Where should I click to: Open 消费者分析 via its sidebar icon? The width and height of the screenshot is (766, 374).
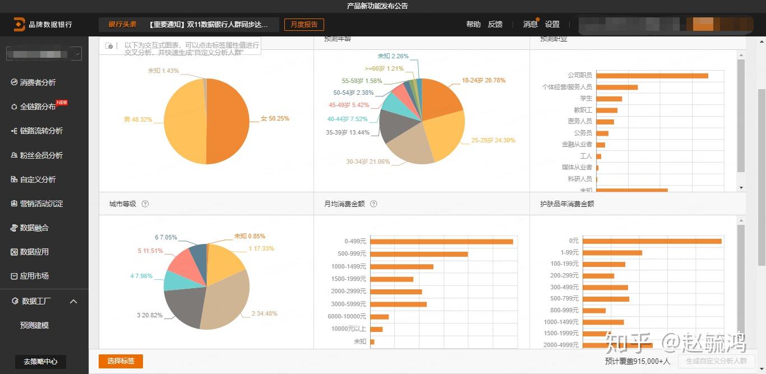click(x=15, y=82)
